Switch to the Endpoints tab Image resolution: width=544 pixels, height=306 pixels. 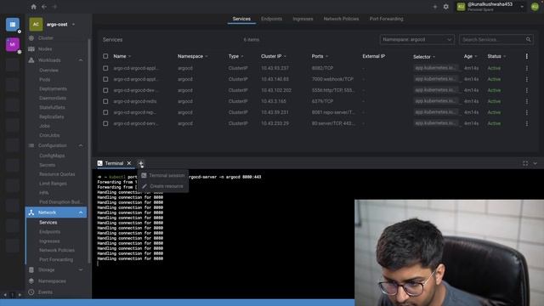coord(271,19)
